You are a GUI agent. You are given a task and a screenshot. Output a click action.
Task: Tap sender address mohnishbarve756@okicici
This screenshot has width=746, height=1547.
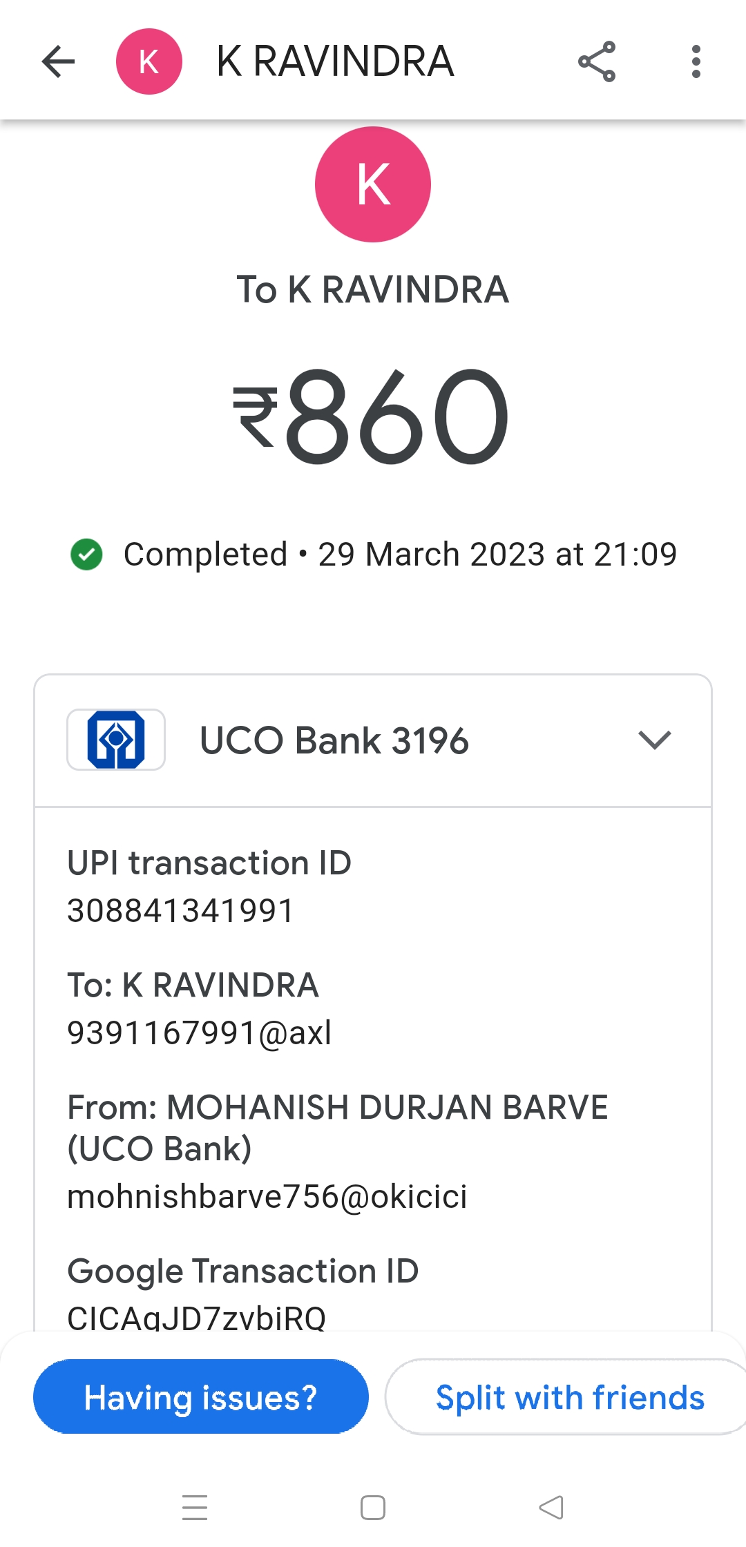(267, 1196)
